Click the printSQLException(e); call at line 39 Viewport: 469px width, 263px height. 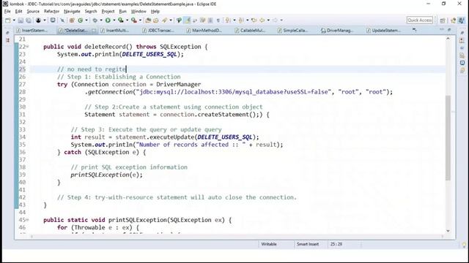coord(106,175)
